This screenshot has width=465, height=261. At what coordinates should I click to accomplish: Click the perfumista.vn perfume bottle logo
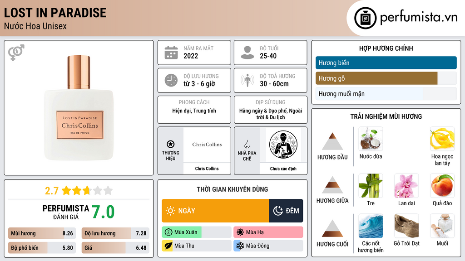(365, 18)
